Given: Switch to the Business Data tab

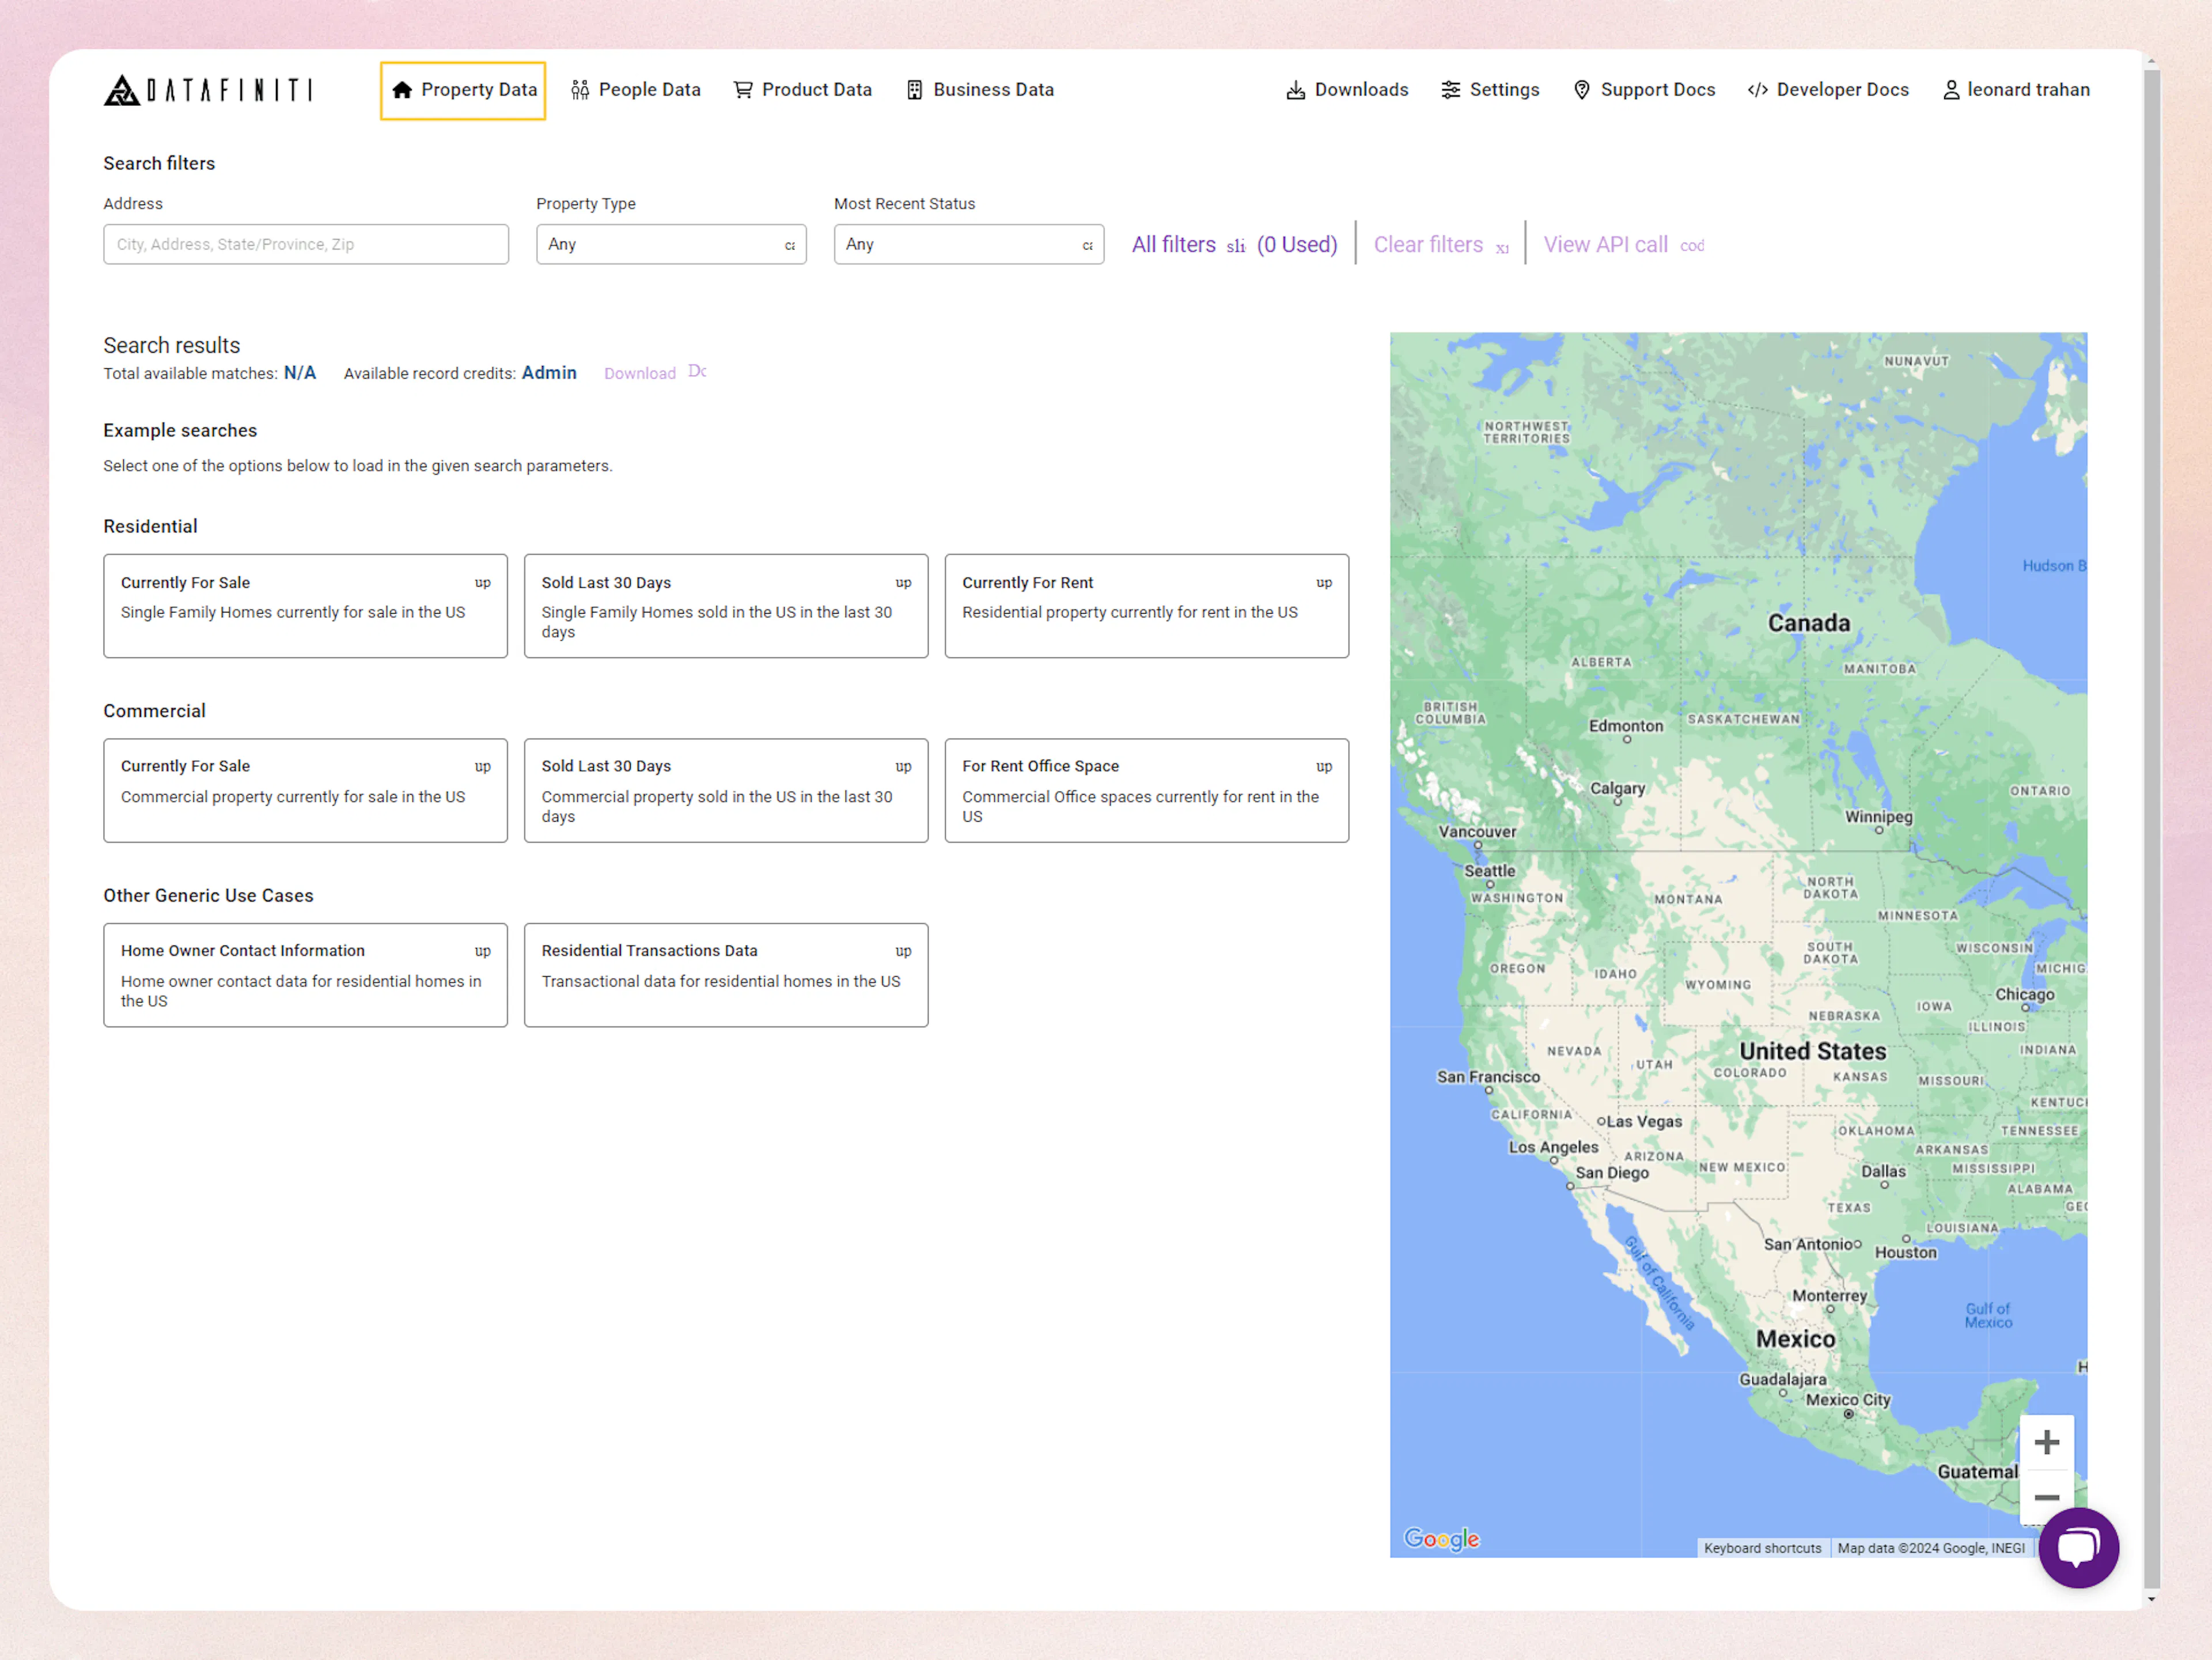Looking at the screenshot, I should [979, 89].
